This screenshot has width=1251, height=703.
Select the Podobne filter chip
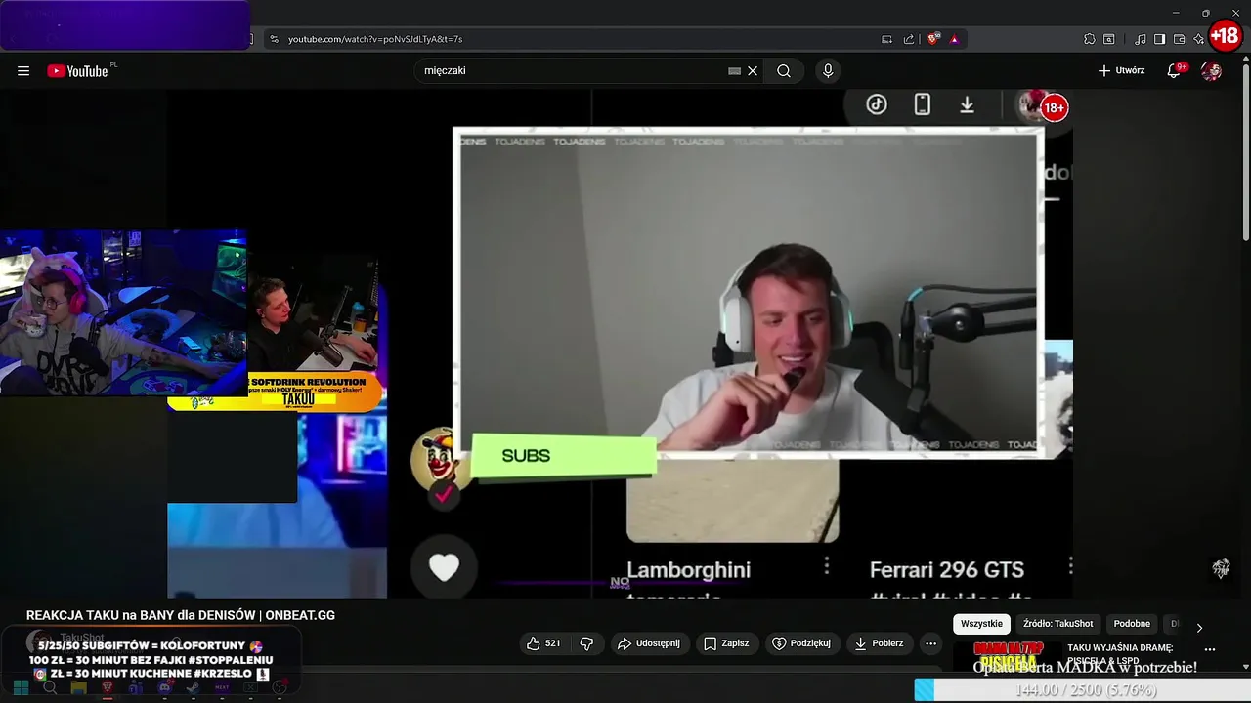tap(1132, 624)
